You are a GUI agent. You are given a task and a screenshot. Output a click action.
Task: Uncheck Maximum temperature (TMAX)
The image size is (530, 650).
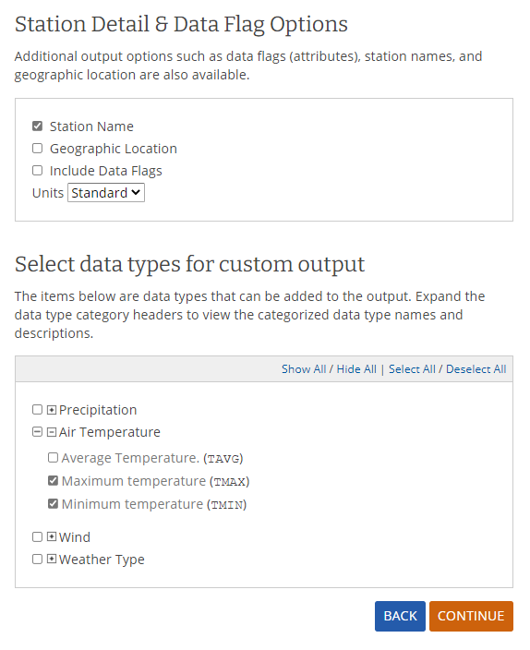(53, 481)
